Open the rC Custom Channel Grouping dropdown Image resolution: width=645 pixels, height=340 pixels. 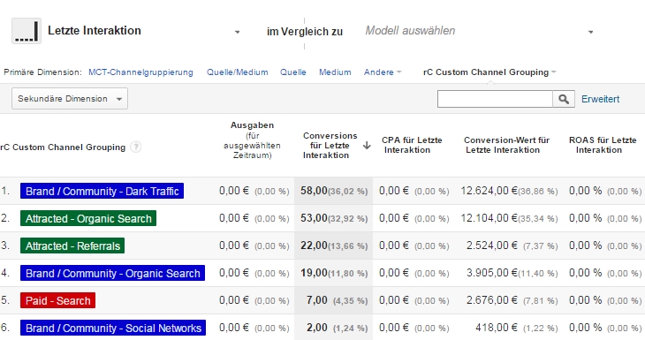click(x=489, y=72)
